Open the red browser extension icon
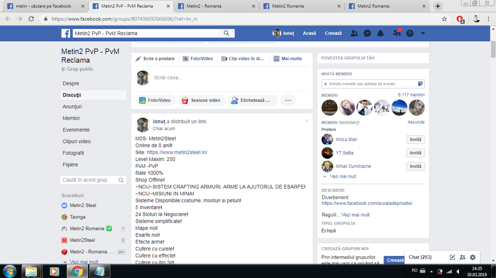The image size is (496, 278). (460, 19)
